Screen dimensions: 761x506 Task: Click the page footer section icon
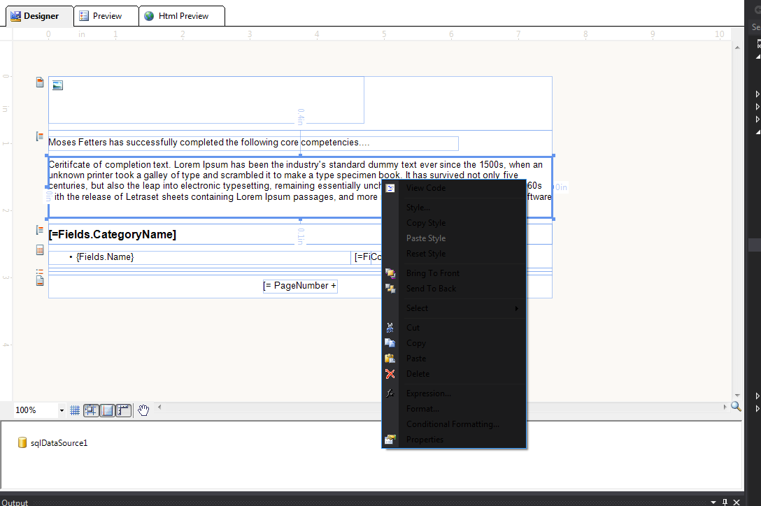click(40, 280)
